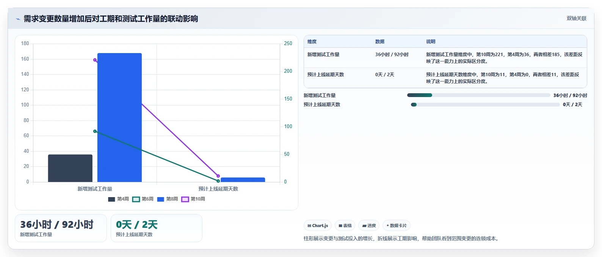This screenshot has width=602, height=257.
Task: Click the 数据卡片 chip
Action: [397, 226]
